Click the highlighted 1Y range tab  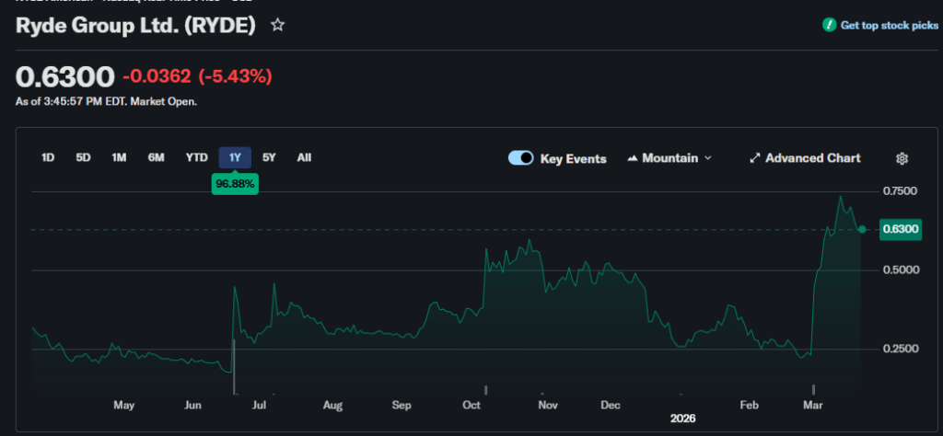click(x=235, y=157)
